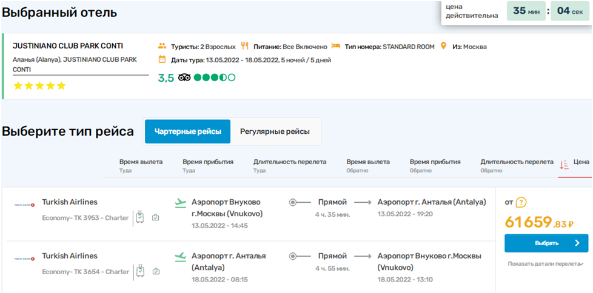
Task: Click the 3,5 rating number
Action: point(166,77)
